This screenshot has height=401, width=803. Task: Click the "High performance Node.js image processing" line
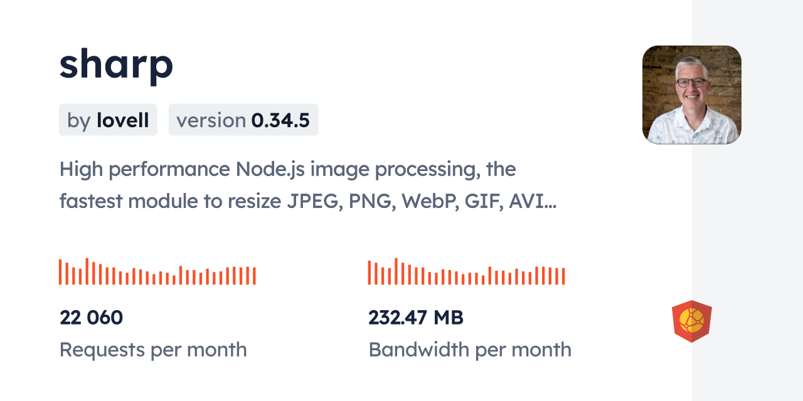pyautogui.click(x=287, y=169)
